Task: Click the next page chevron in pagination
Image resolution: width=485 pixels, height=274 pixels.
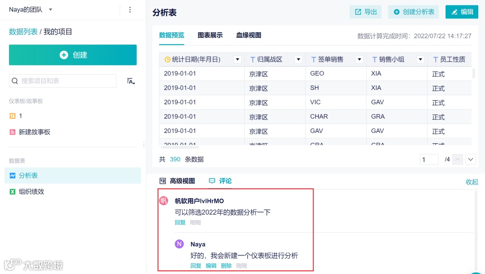Action: coord(471,159)
